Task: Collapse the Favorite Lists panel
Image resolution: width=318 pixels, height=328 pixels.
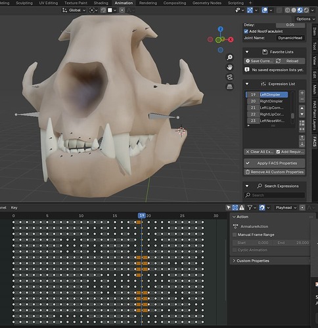Action: 247,52
